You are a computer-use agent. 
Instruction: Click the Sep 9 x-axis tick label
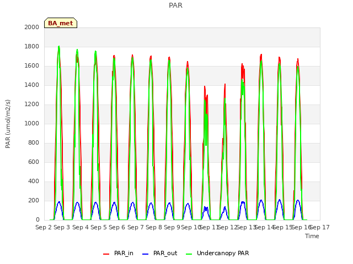172,227
